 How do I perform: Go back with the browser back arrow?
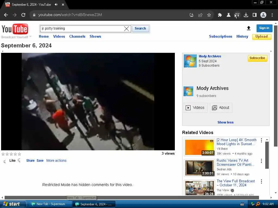tap(6, 15)
